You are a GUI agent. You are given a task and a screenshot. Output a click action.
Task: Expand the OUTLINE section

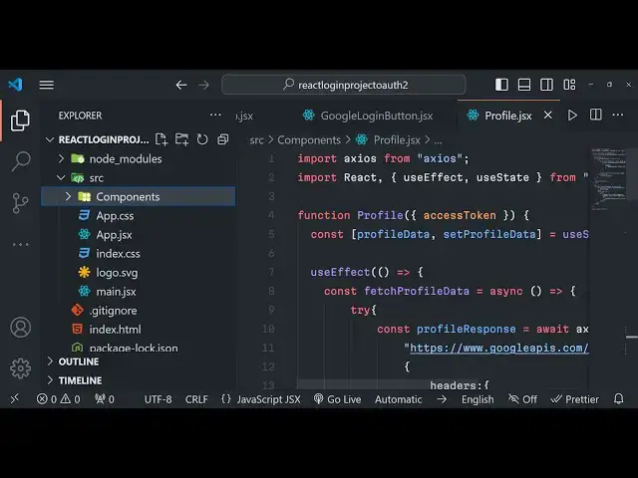tap(139, 361)
